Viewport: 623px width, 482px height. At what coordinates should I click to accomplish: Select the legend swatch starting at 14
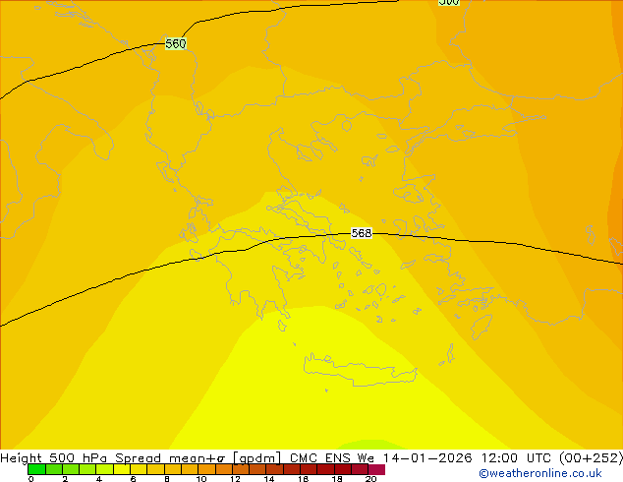274,469
